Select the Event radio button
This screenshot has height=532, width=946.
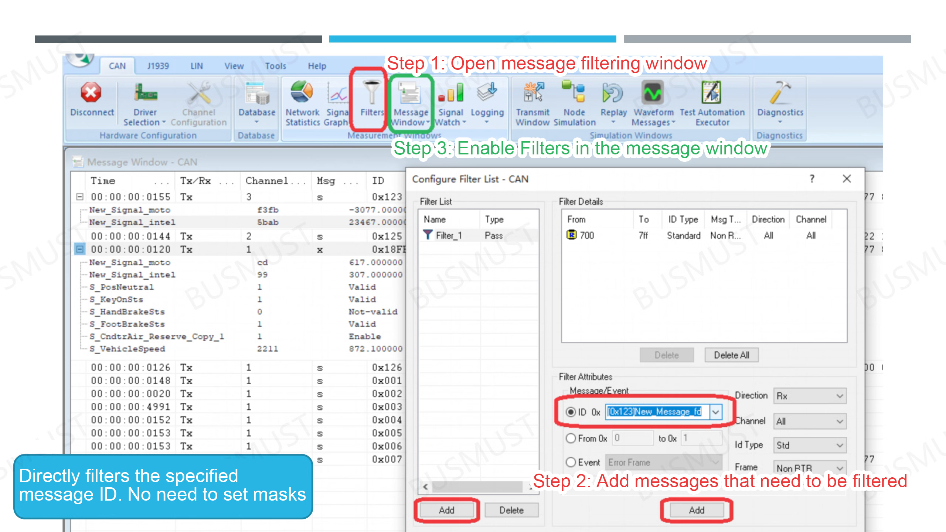coord(571,462)
